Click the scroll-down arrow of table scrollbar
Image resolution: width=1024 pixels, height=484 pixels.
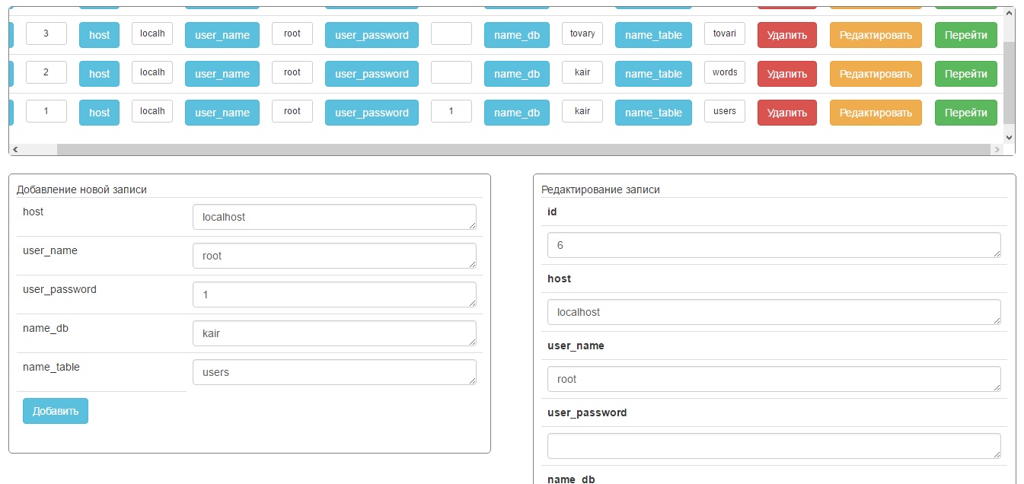1010,137
